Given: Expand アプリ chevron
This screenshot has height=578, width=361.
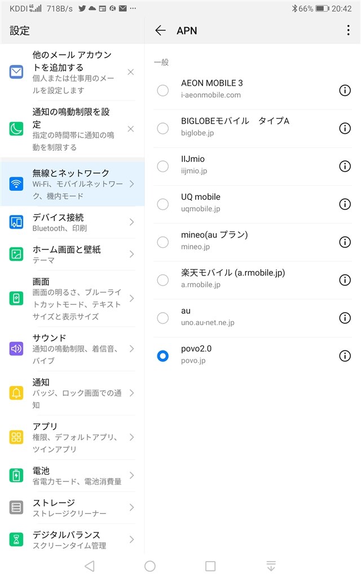Looking at the screenshot, I should tap(131, 437).
